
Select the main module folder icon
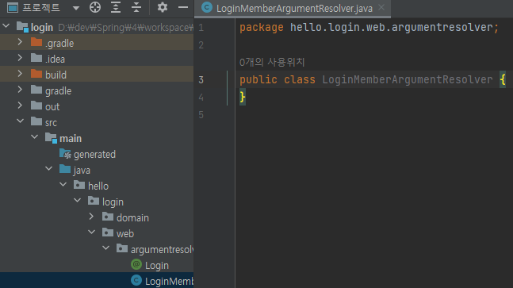pyautogui.click(x=51, y=138)
